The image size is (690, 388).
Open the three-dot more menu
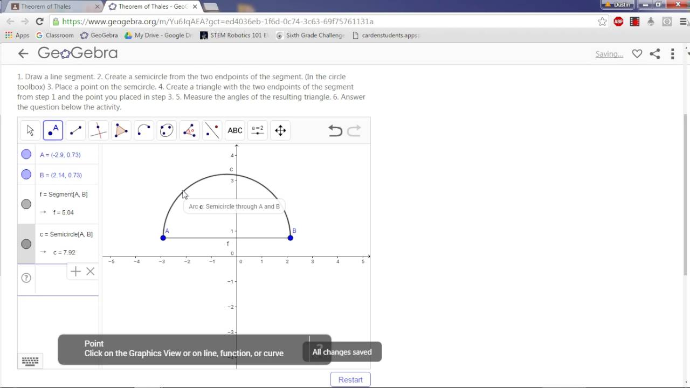672,54
